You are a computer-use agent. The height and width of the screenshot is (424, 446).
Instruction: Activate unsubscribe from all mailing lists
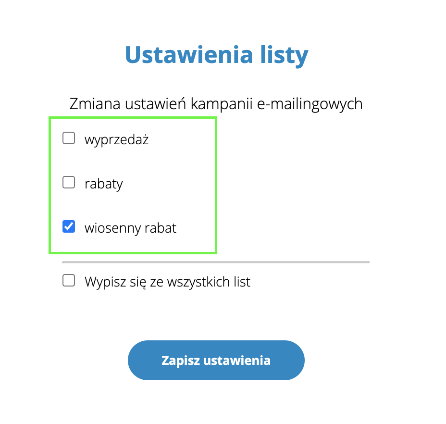point(69,280)
